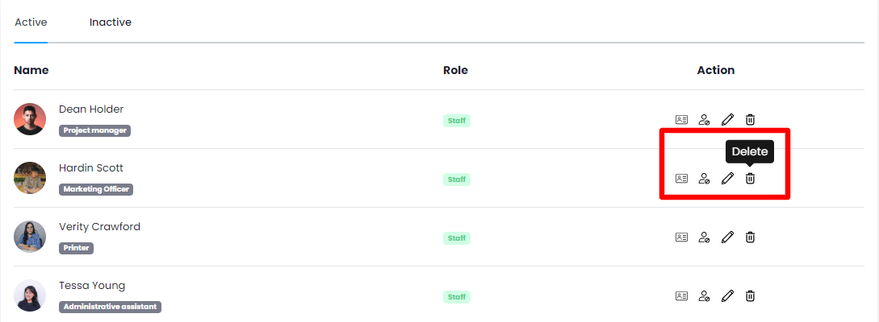Click the Hardin Scott name link
The image size is (879, 322).
(91, 168)
